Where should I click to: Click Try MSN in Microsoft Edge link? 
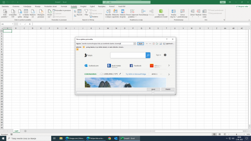(136, 74)
